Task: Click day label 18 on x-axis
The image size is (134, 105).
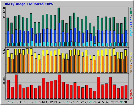Action: 75,102
